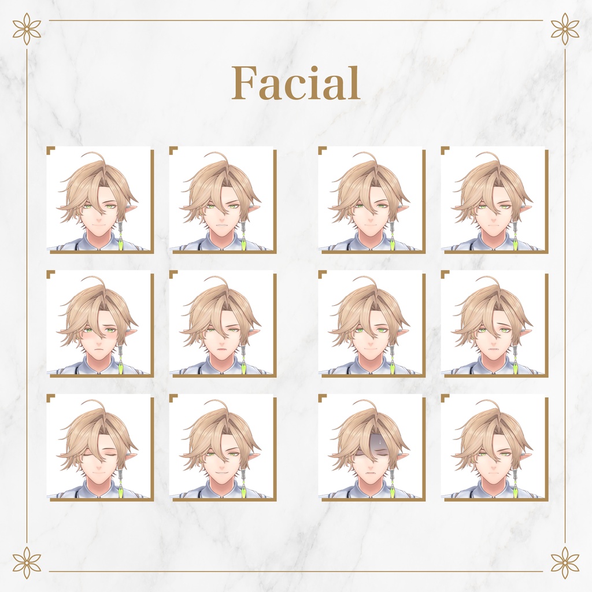Click the second thumbnail in the middle row
Image resolution: width=592 pixels, height=592 pixels.
[223, 324]
